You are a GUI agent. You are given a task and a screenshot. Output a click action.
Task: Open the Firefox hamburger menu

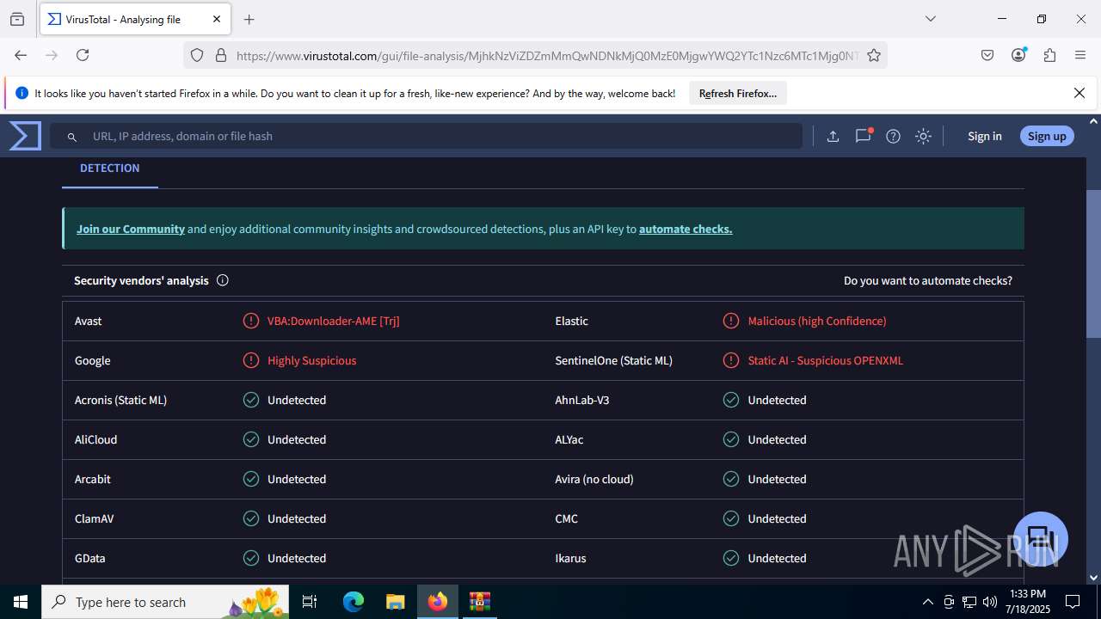tap(1080, 55)
